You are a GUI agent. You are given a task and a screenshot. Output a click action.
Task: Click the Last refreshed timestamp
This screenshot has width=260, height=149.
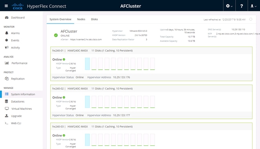tap(224, 20)
